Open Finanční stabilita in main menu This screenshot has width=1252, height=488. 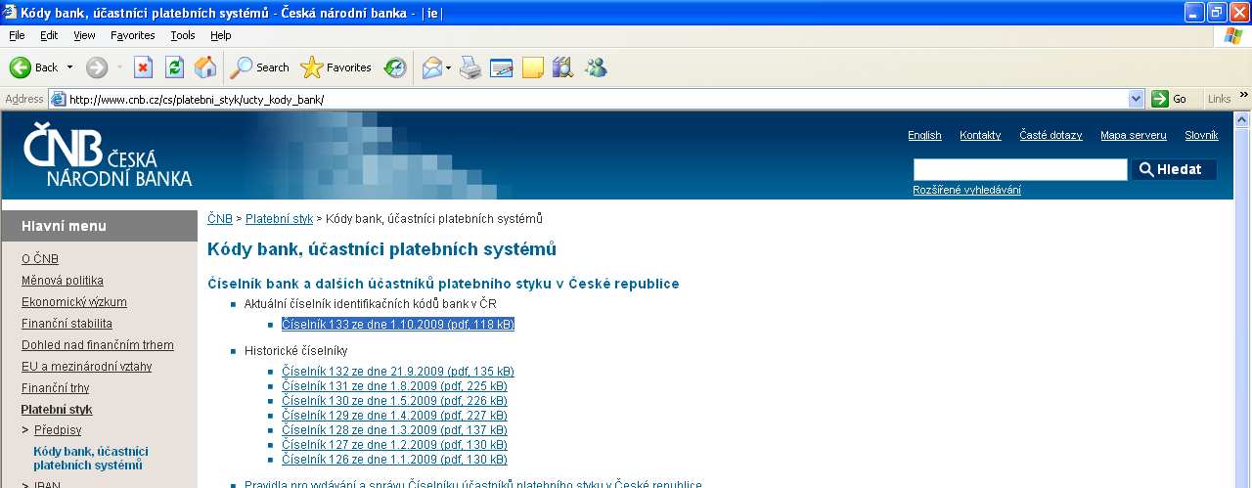67,324
